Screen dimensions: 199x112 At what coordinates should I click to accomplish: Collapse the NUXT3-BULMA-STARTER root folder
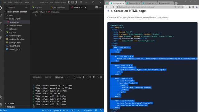(17, 12)
